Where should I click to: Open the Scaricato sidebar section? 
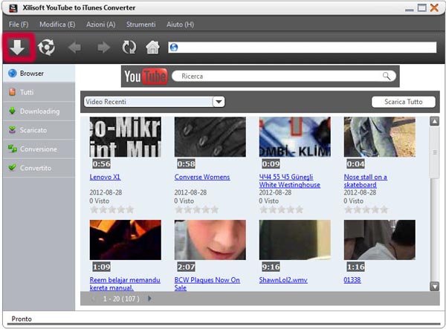(x=39, y=130)
